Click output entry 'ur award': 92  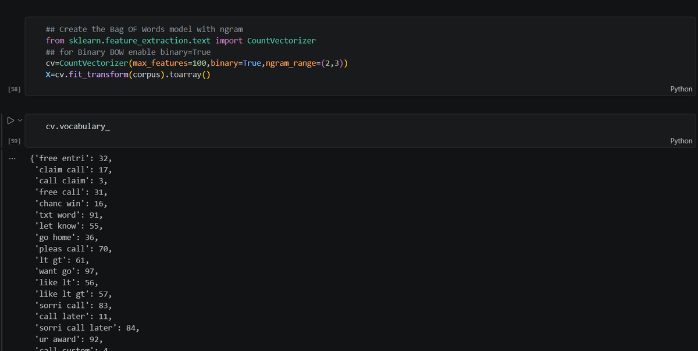[x=69, y=339]
